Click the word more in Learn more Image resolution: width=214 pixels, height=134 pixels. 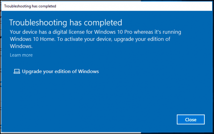(27, 55)
